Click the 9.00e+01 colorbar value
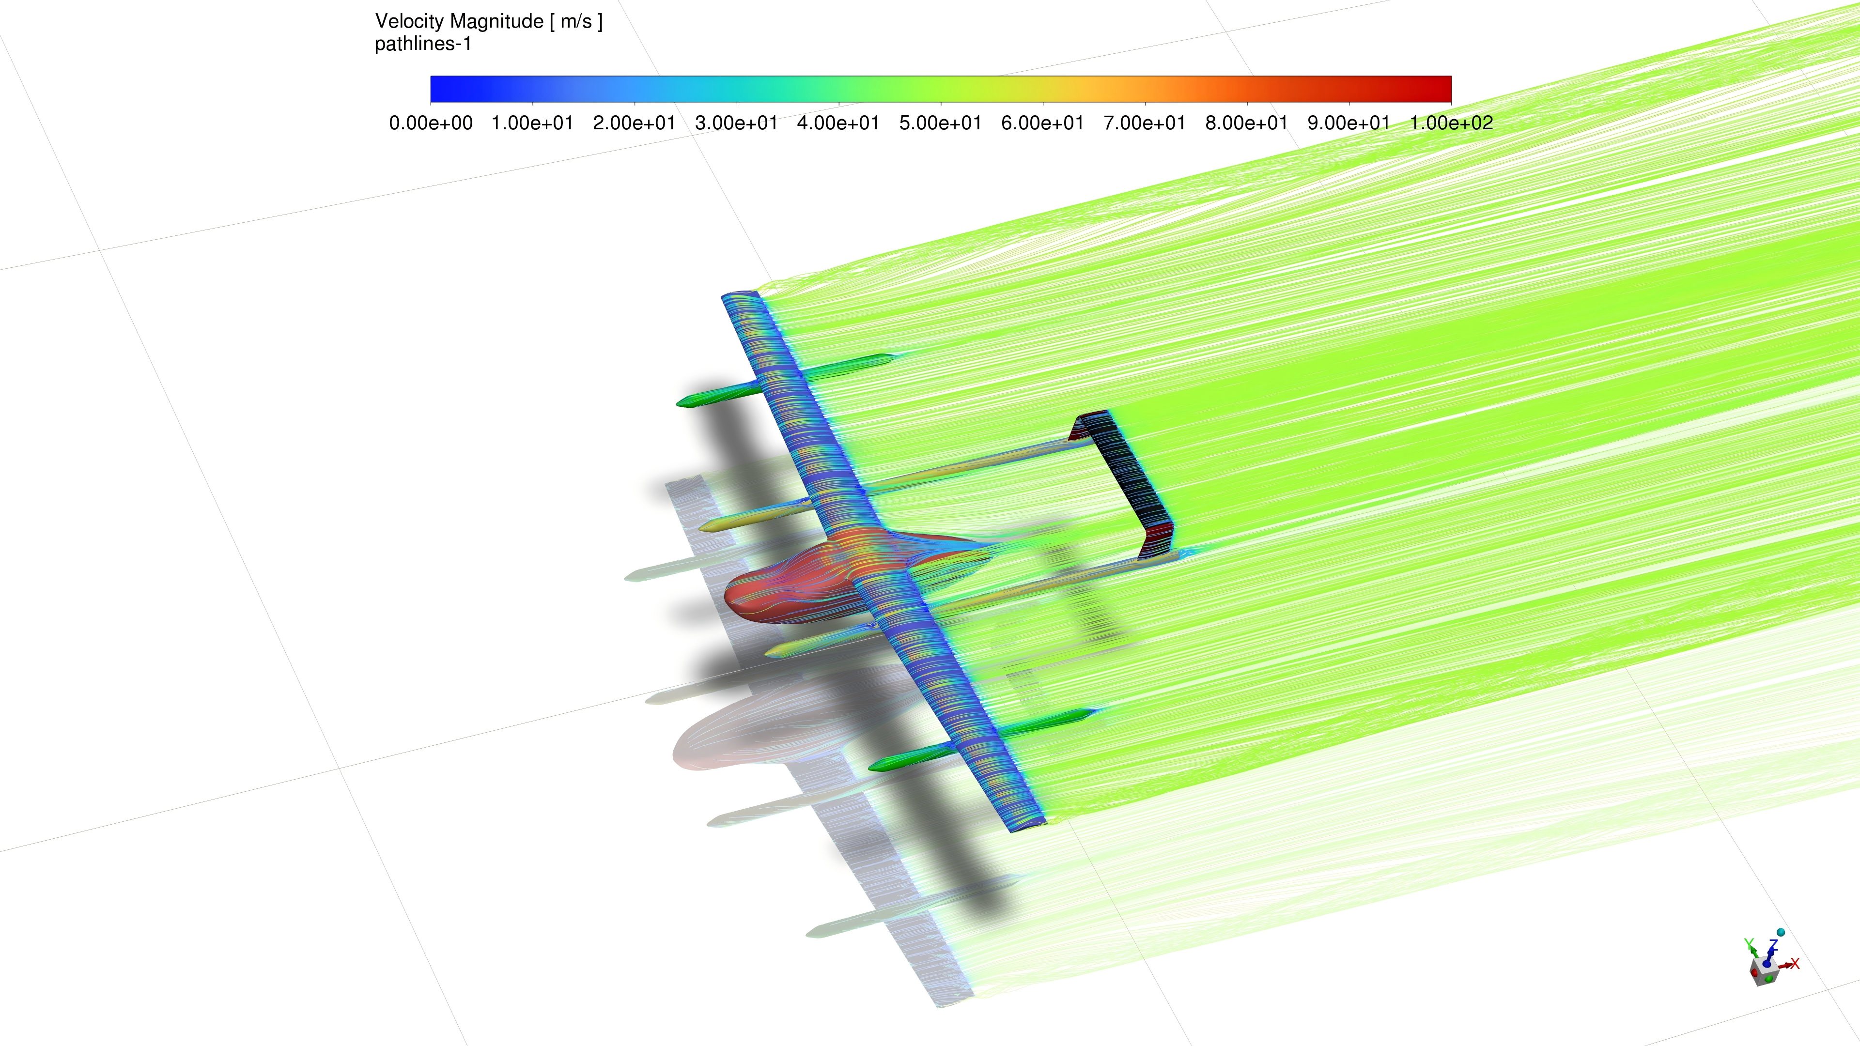1860x1046 pixels. [x=1349, y=123]
